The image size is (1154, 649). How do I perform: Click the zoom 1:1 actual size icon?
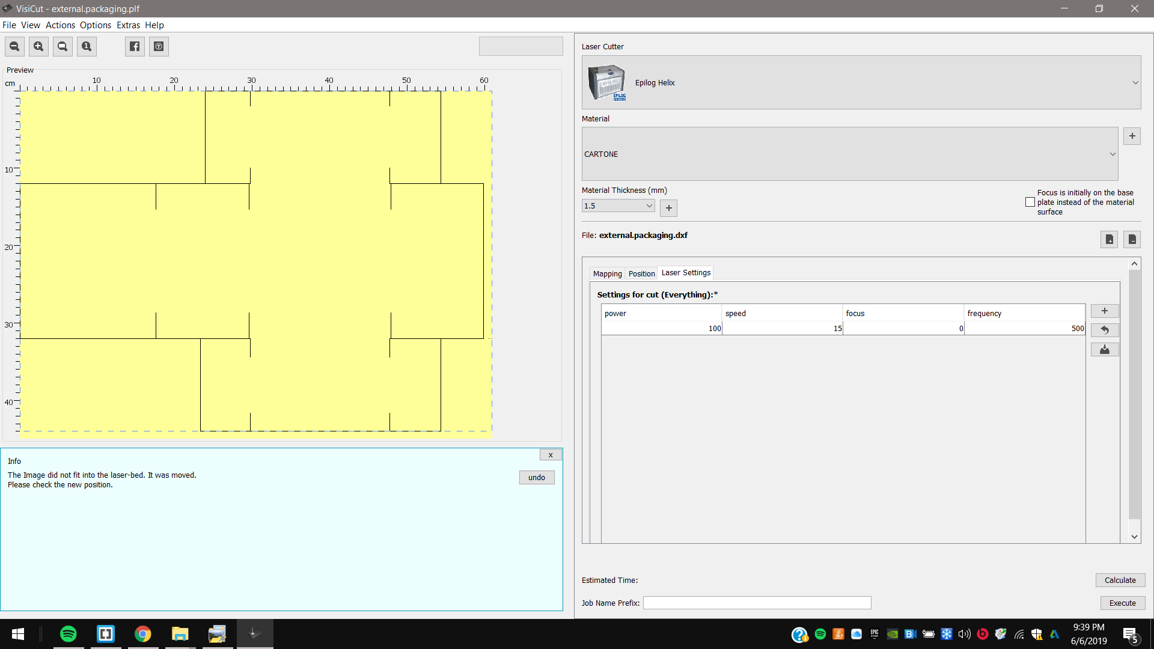[87, 46]
